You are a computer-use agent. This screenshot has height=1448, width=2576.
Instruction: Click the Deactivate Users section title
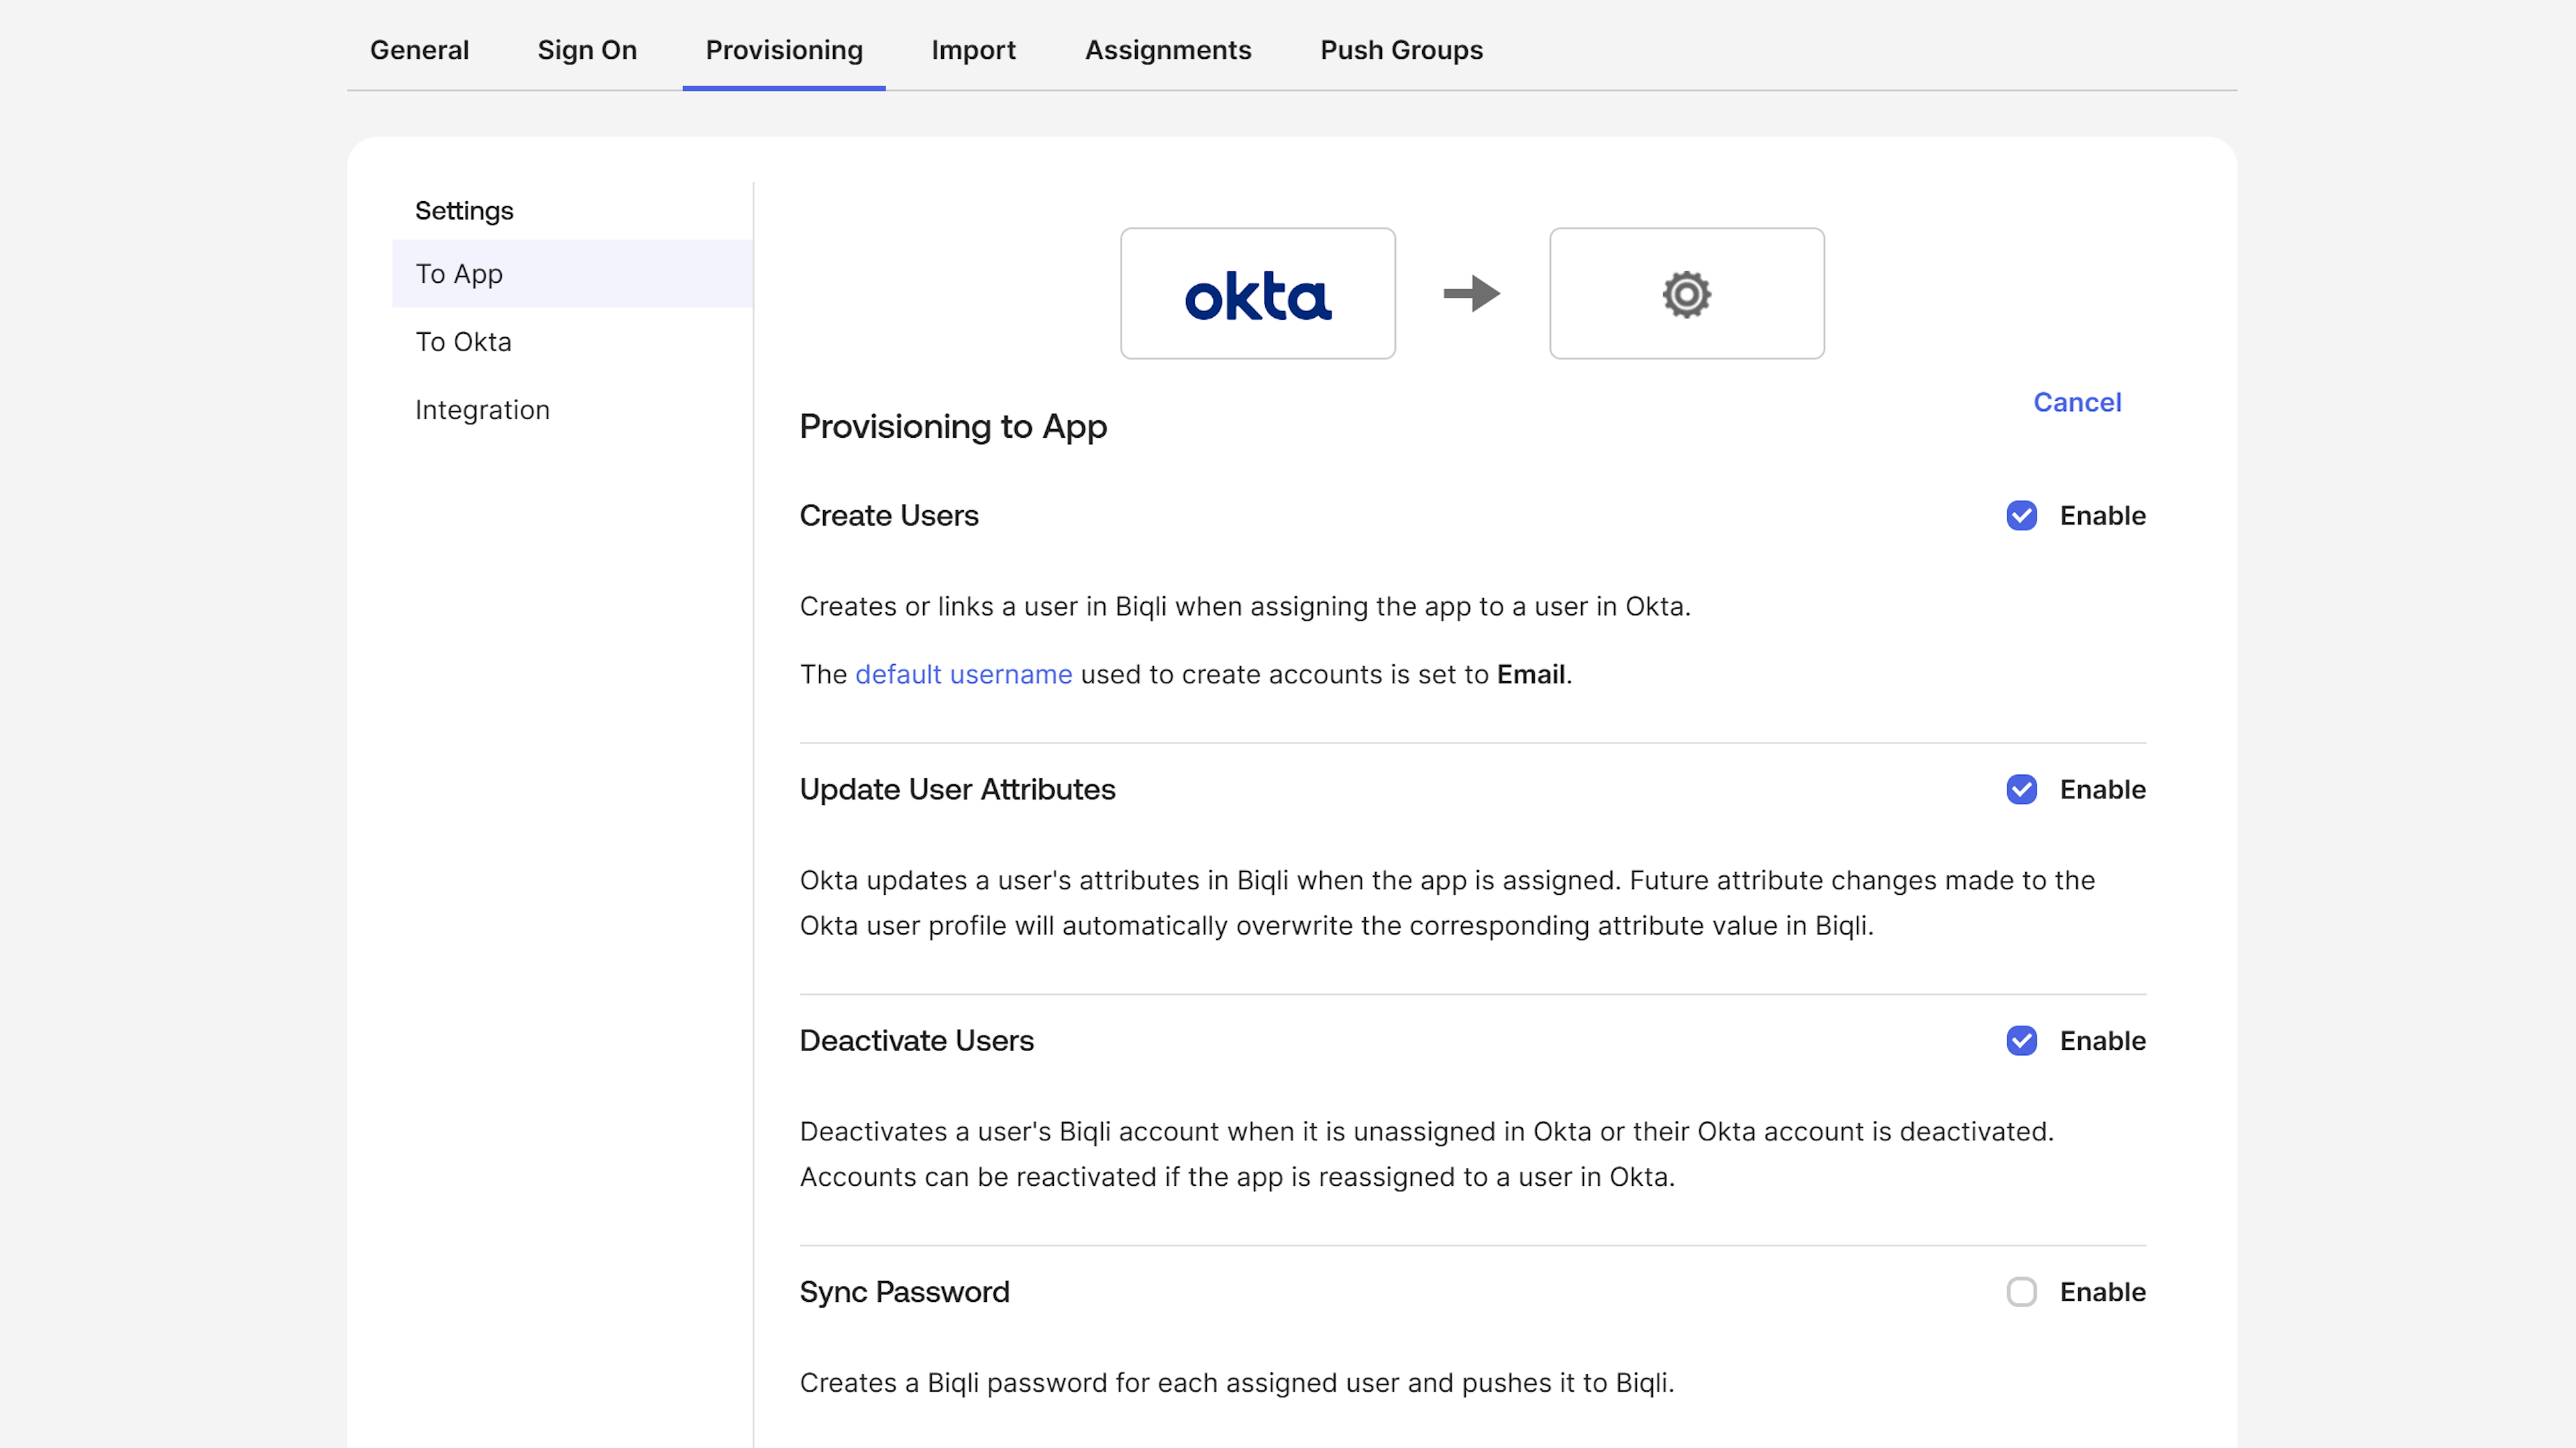[x=916, y=1041]
